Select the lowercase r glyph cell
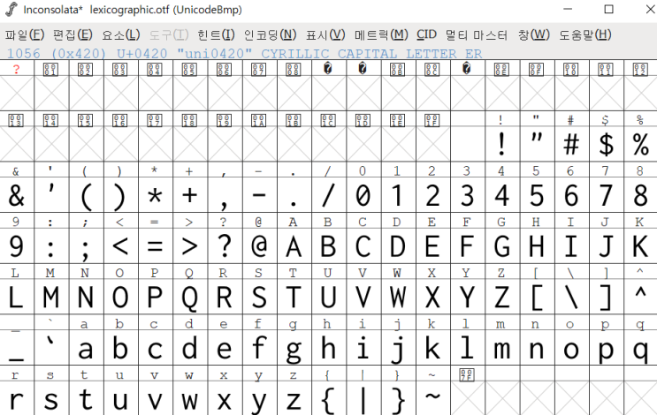The image size is (657, 415). 17,398
